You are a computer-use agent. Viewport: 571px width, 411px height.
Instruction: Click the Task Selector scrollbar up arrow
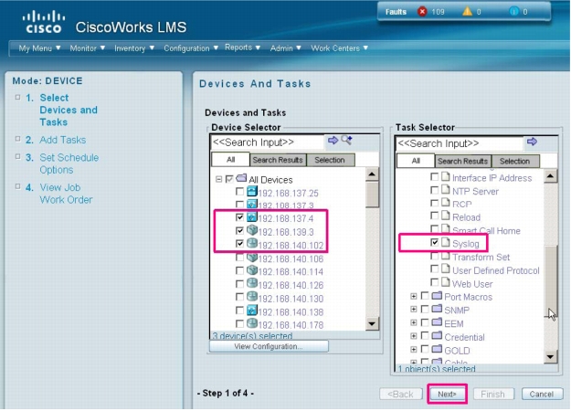[550, 176]
